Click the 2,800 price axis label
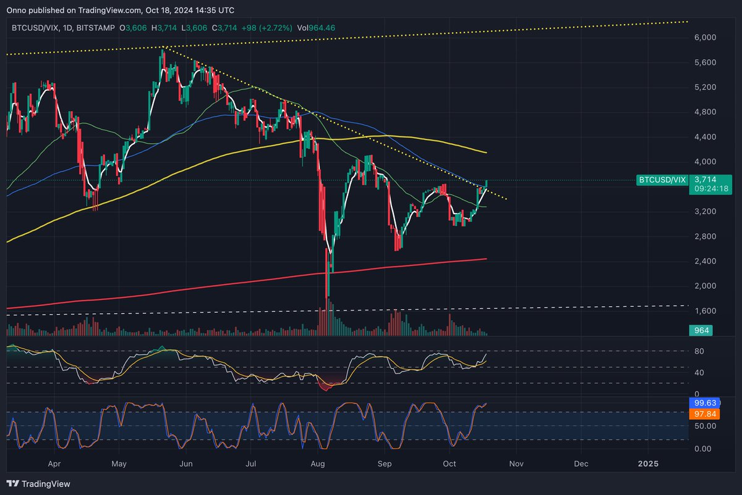The image size is (742, 495). click(706, 236)
